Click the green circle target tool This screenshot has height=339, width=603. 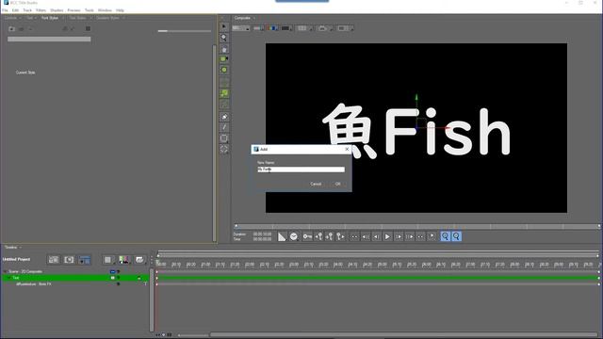(224, 70)
